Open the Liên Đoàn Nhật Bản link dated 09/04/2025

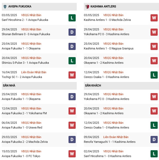(x=116, y=137)
